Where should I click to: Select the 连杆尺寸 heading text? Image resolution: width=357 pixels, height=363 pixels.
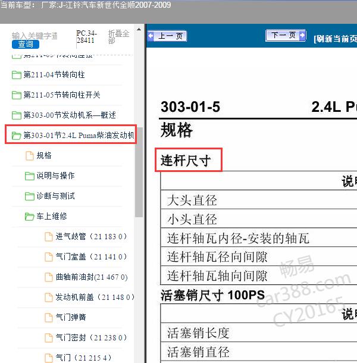(x=186, y=161)
